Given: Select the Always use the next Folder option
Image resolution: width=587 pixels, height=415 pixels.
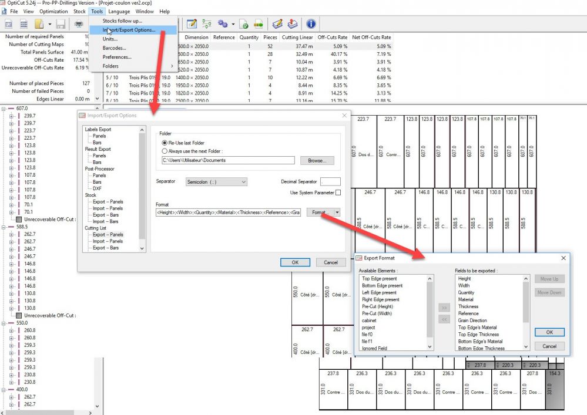Looking at the screenshot, I should pos(165,151).
